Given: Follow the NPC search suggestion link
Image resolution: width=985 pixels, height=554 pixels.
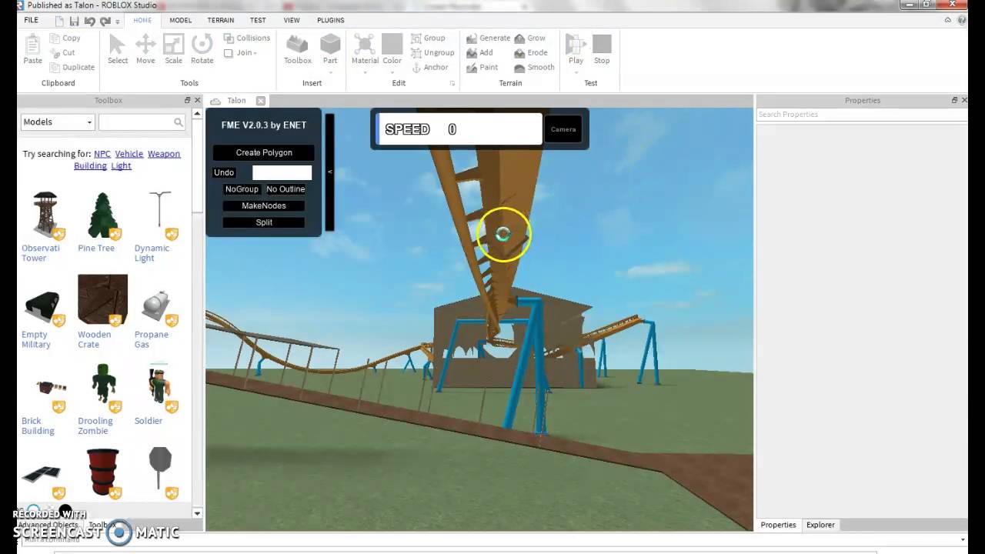Looking at the screenshot, I should tap(102, 154).
